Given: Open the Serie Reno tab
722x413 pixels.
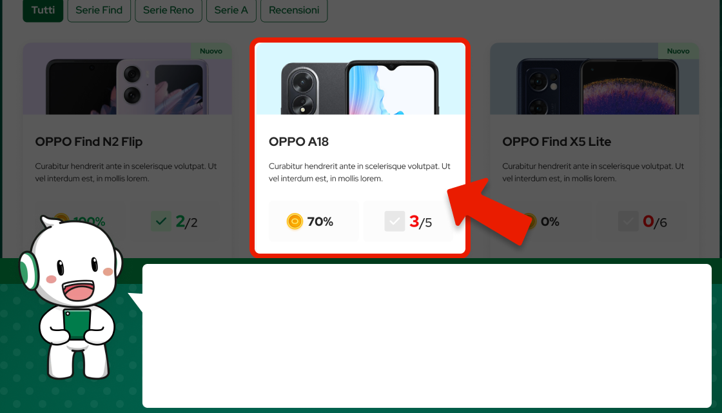Looking at the screenshot, I should click(x=168, y=10).
